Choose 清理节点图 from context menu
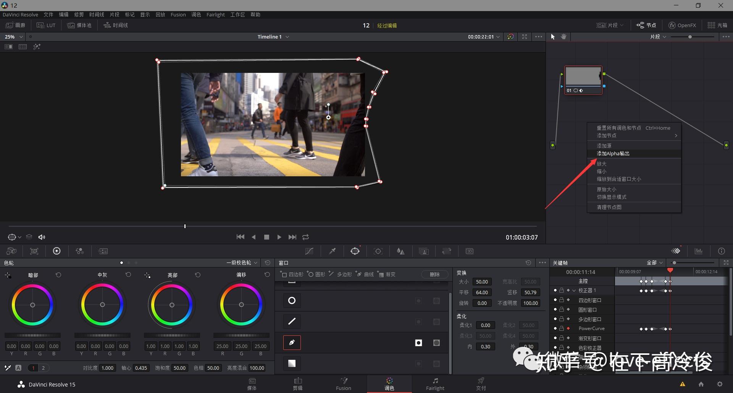This screenshot has height=393, width=733. click(634, 207)
